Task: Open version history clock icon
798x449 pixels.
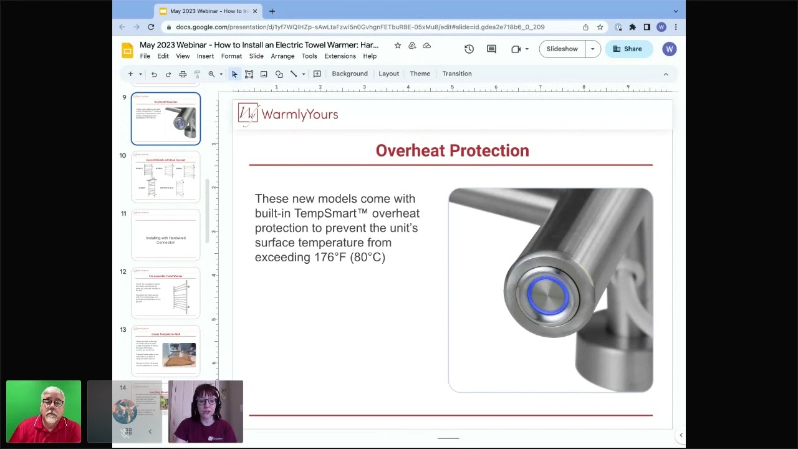Action: (x=469, y=49)
